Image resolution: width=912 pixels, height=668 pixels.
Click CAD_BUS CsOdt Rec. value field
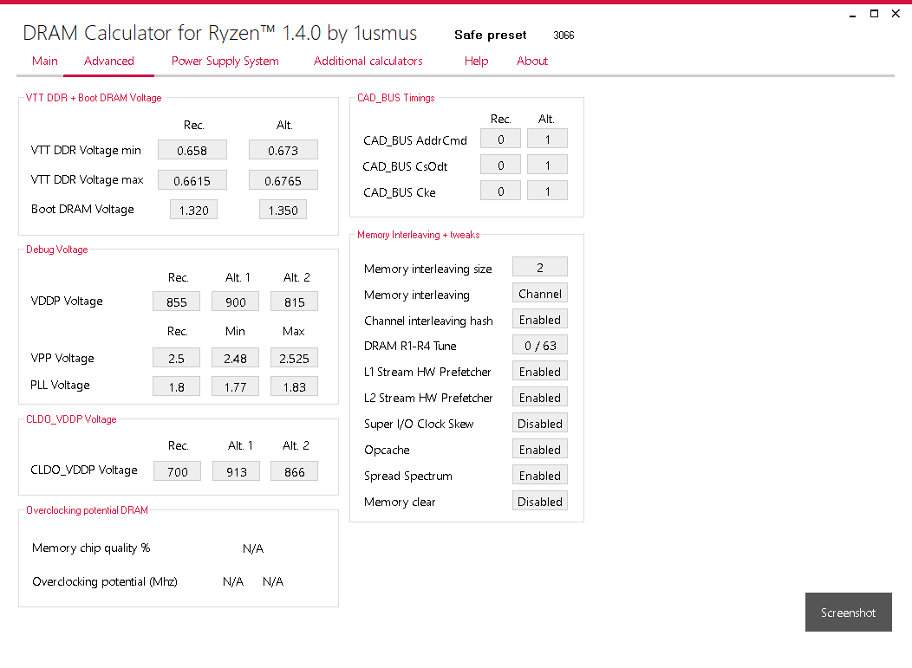pos(501,165)
